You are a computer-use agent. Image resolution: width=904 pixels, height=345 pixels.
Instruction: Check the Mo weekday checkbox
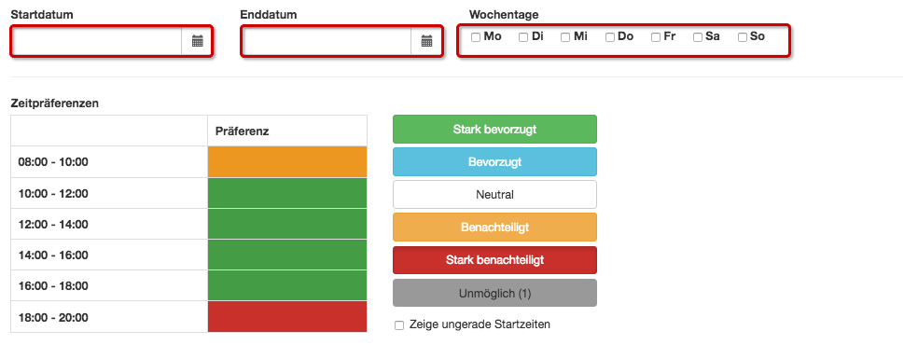coord(476,37)
